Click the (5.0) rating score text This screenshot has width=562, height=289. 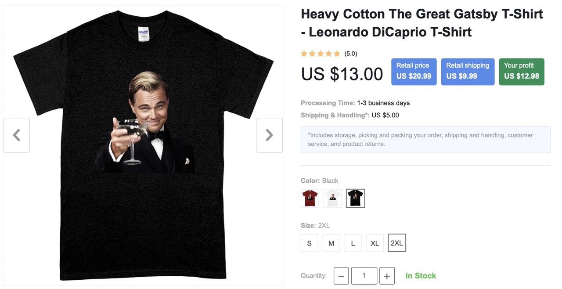[351, 54]
